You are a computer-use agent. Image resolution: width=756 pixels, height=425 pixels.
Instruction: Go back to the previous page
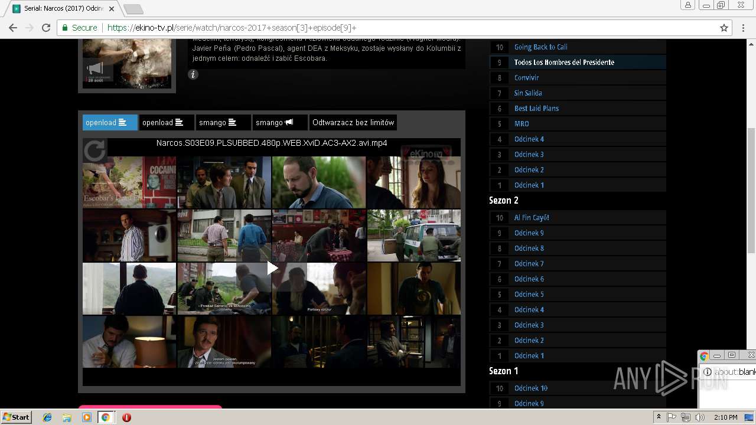coord(12,28)
